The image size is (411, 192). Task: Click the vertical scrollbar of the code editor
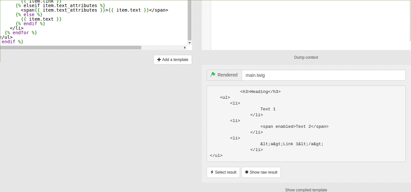(x=189, y=19)
